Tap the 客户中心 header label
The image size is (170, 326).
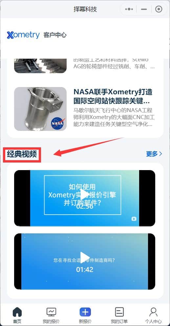(55, 35)
